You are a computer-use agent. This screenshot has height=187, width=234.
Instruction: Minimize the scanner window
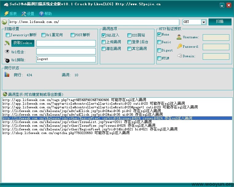click(x=222, y=5)
